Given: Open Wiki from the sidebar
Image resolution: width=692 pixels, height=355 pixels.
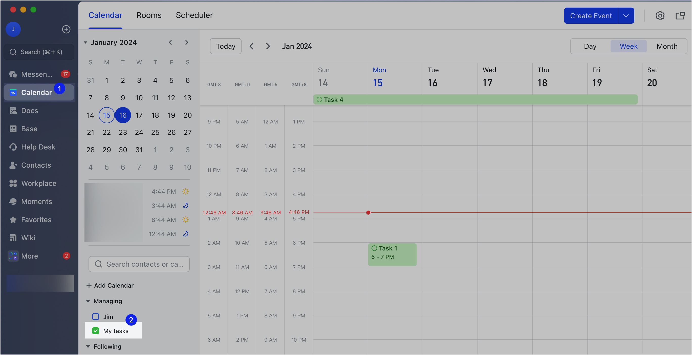Looking at the screenshot, I should 28,238.
